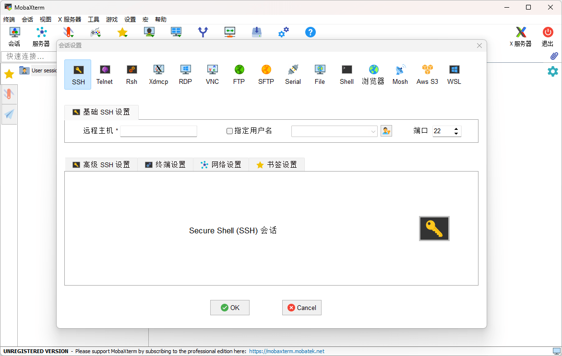This screenshot has width=562, height=356.
Task: Click the 会话 toolbar button
Action: (x=14, y=37)
